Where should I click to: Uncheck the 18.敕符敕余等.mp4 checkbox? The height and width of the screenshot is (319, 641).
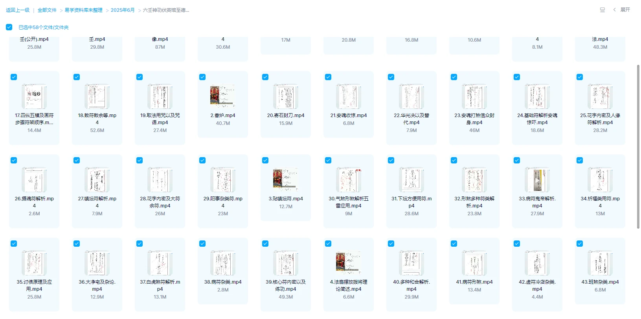(x=77, y=77)
